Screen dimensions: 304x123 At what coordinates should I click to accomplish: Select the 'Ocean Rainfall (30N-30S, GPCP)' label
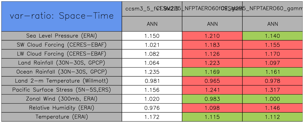click(x=62, y=72)
